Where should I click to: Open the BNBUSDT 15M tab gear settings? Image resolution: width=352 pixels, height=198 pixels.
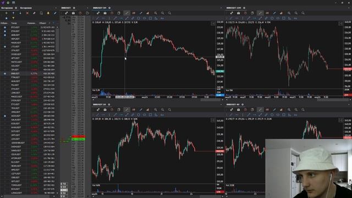pyautogui.click(x=244, y=8)
